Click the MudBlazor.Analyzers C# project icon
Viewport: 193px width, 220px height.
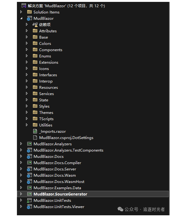coord(29,144)
